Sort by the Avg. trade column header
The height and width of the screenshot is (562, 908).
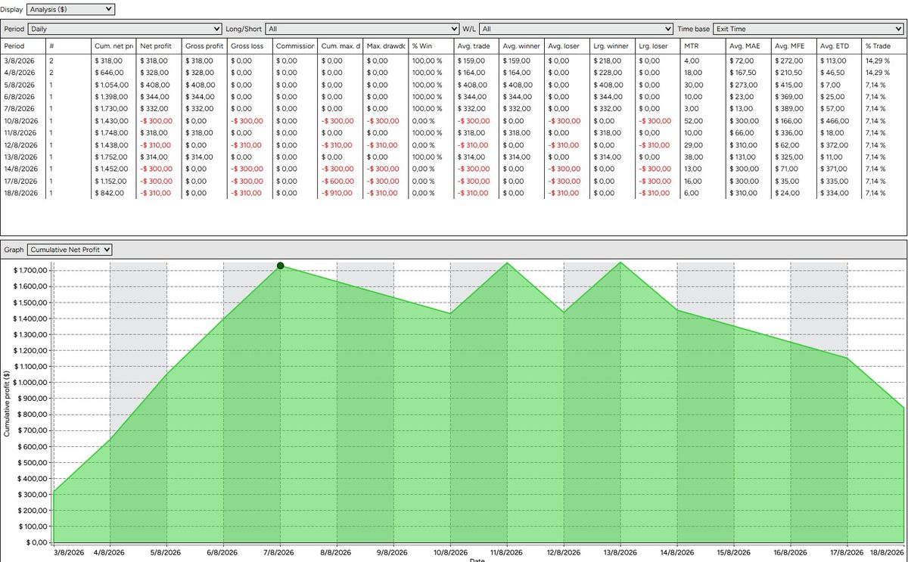[477, 46]
